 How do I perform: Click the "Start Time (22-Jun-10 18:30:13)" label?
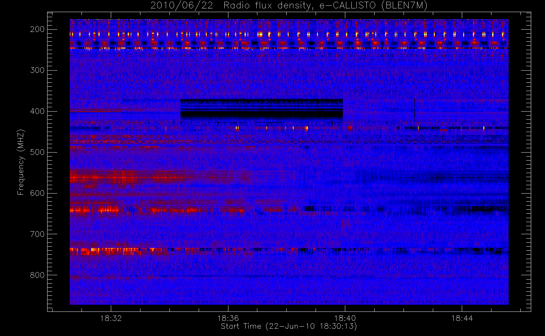pos(289,326)
